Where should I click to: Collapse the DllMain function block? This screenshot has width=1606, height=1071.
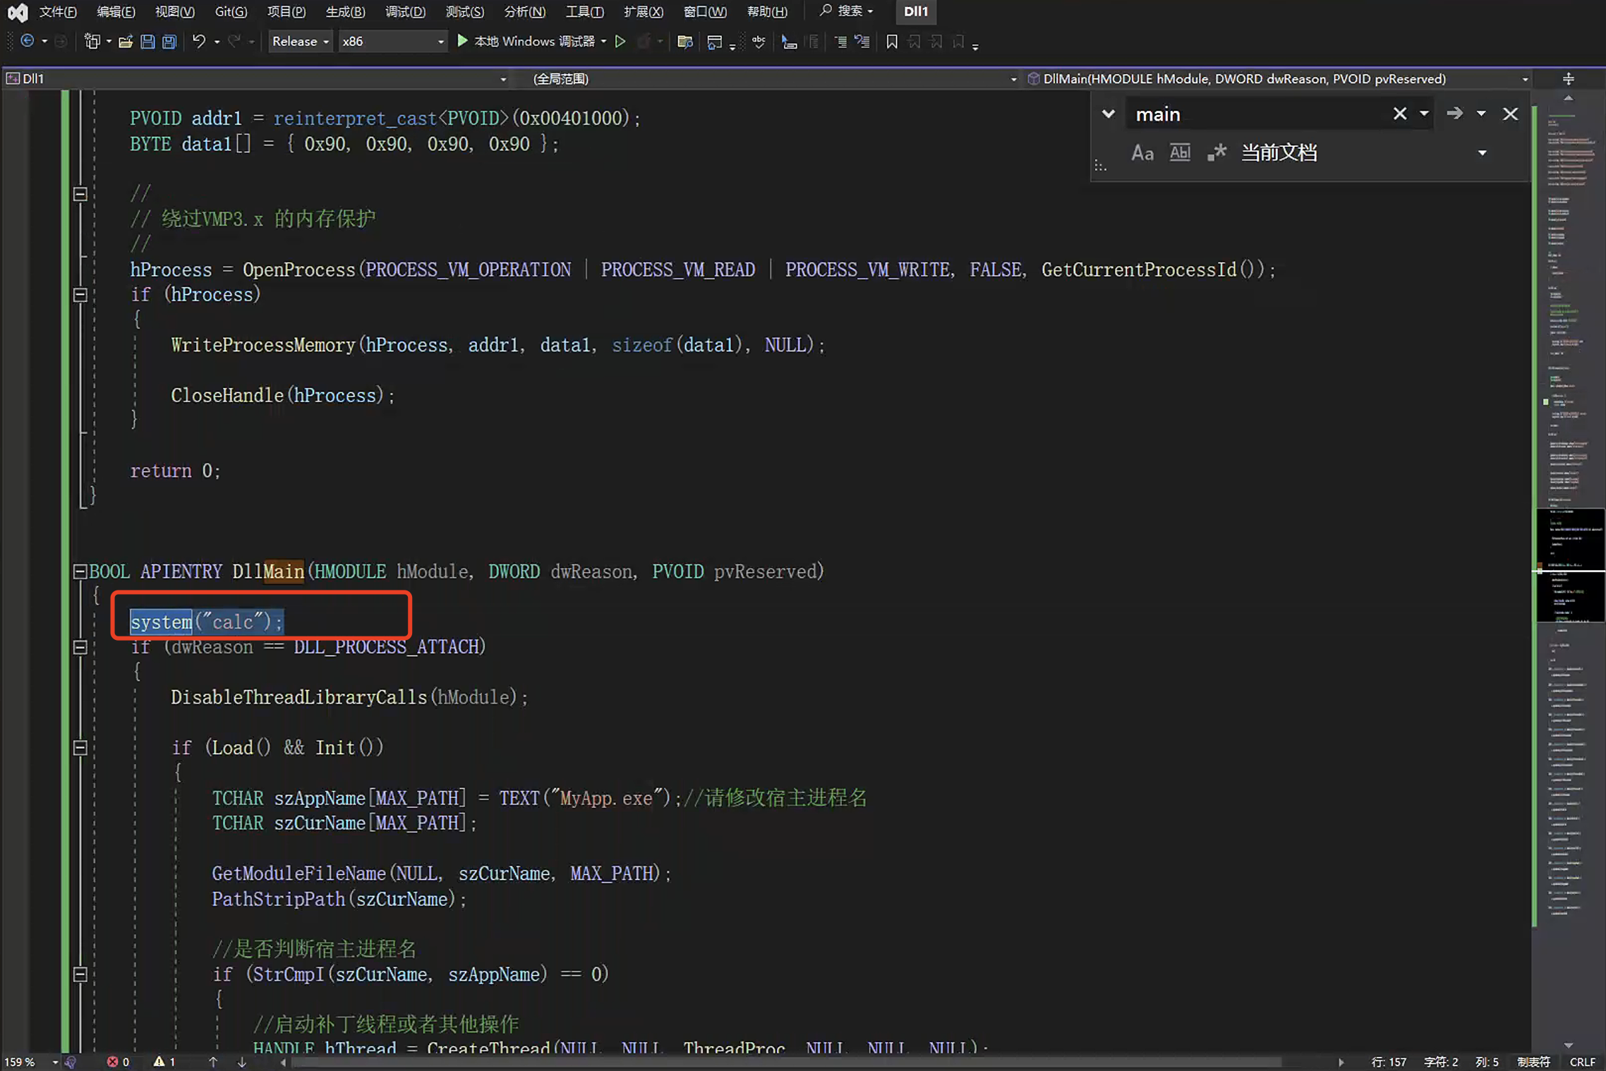(x=80, y=571)
